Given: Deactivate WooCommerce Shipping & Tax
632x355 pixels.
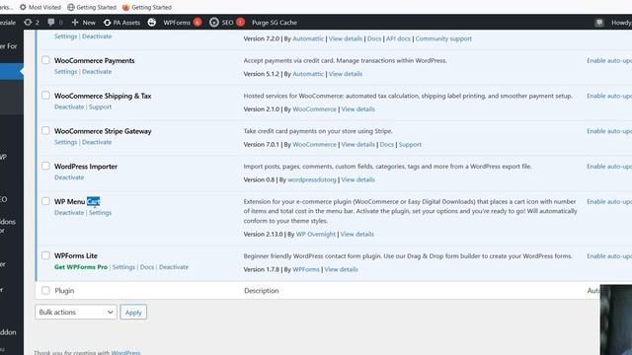Looking at the screenshot, I should click(x=69, y=106).
